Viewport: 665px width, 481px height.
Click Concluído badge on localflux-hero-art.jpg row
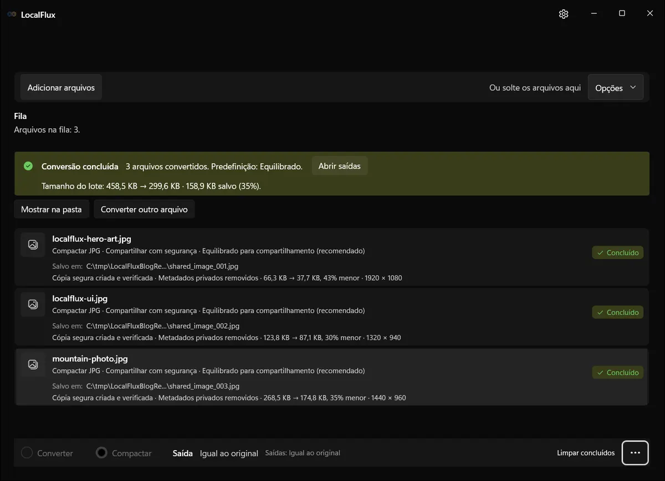(x=618, y=252)
